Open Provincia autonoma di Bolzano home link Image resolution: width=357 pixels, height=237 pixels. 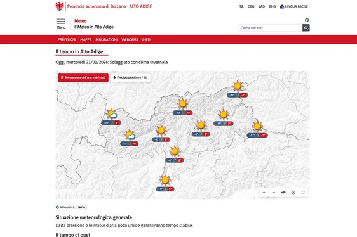(109, 6)
